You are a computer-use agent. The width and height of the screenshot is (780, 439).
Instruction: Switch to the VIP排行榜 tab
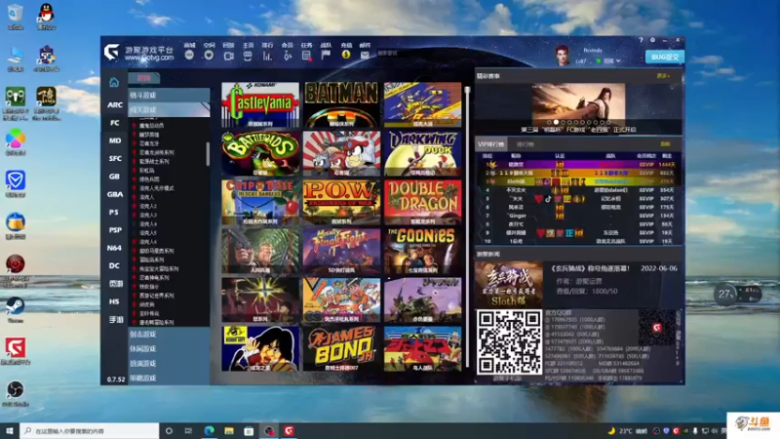tap(490, 144)
